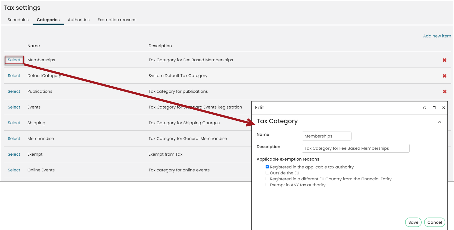Click 'Exempt from Tax' description
454x230 pixels.
165,154
